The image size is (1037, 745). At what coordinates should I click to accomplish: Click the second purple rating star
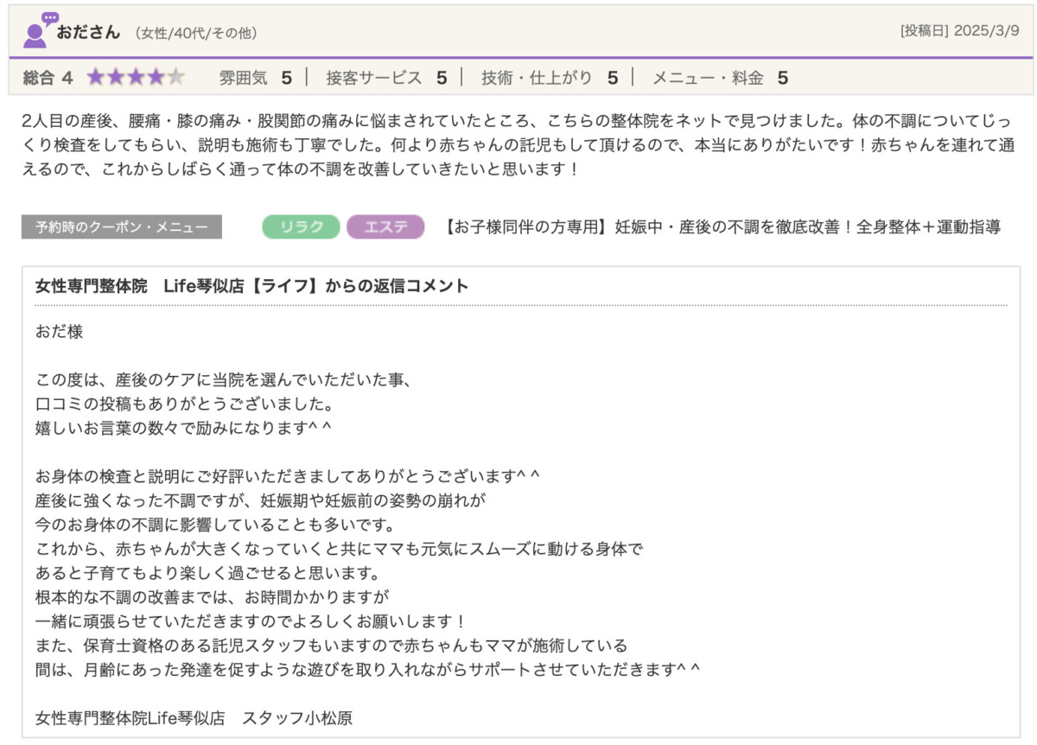point(115,78)
